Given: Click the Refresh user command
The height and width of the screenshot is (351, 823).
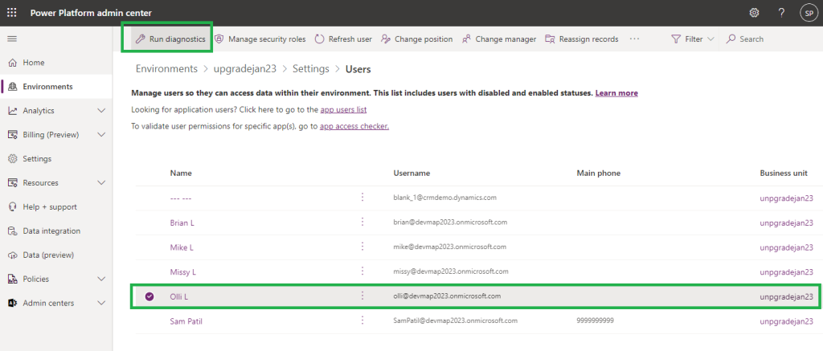Looking at the screenshot, I should [343, 39].
